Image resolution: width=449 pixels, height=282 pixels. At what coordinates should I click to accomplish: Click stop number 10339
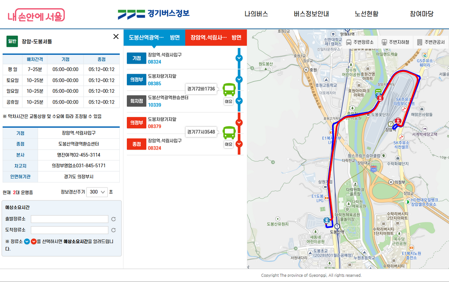coord(155,105)
